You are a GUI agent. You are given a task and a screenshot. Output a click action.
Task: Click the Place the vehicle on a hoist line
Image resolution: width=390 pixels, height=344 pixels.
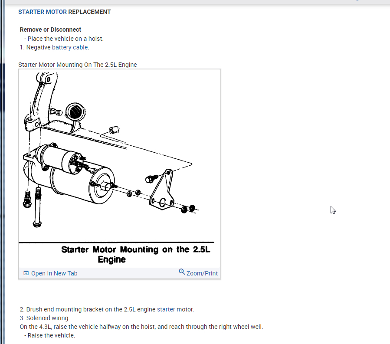tap(64, 39)
